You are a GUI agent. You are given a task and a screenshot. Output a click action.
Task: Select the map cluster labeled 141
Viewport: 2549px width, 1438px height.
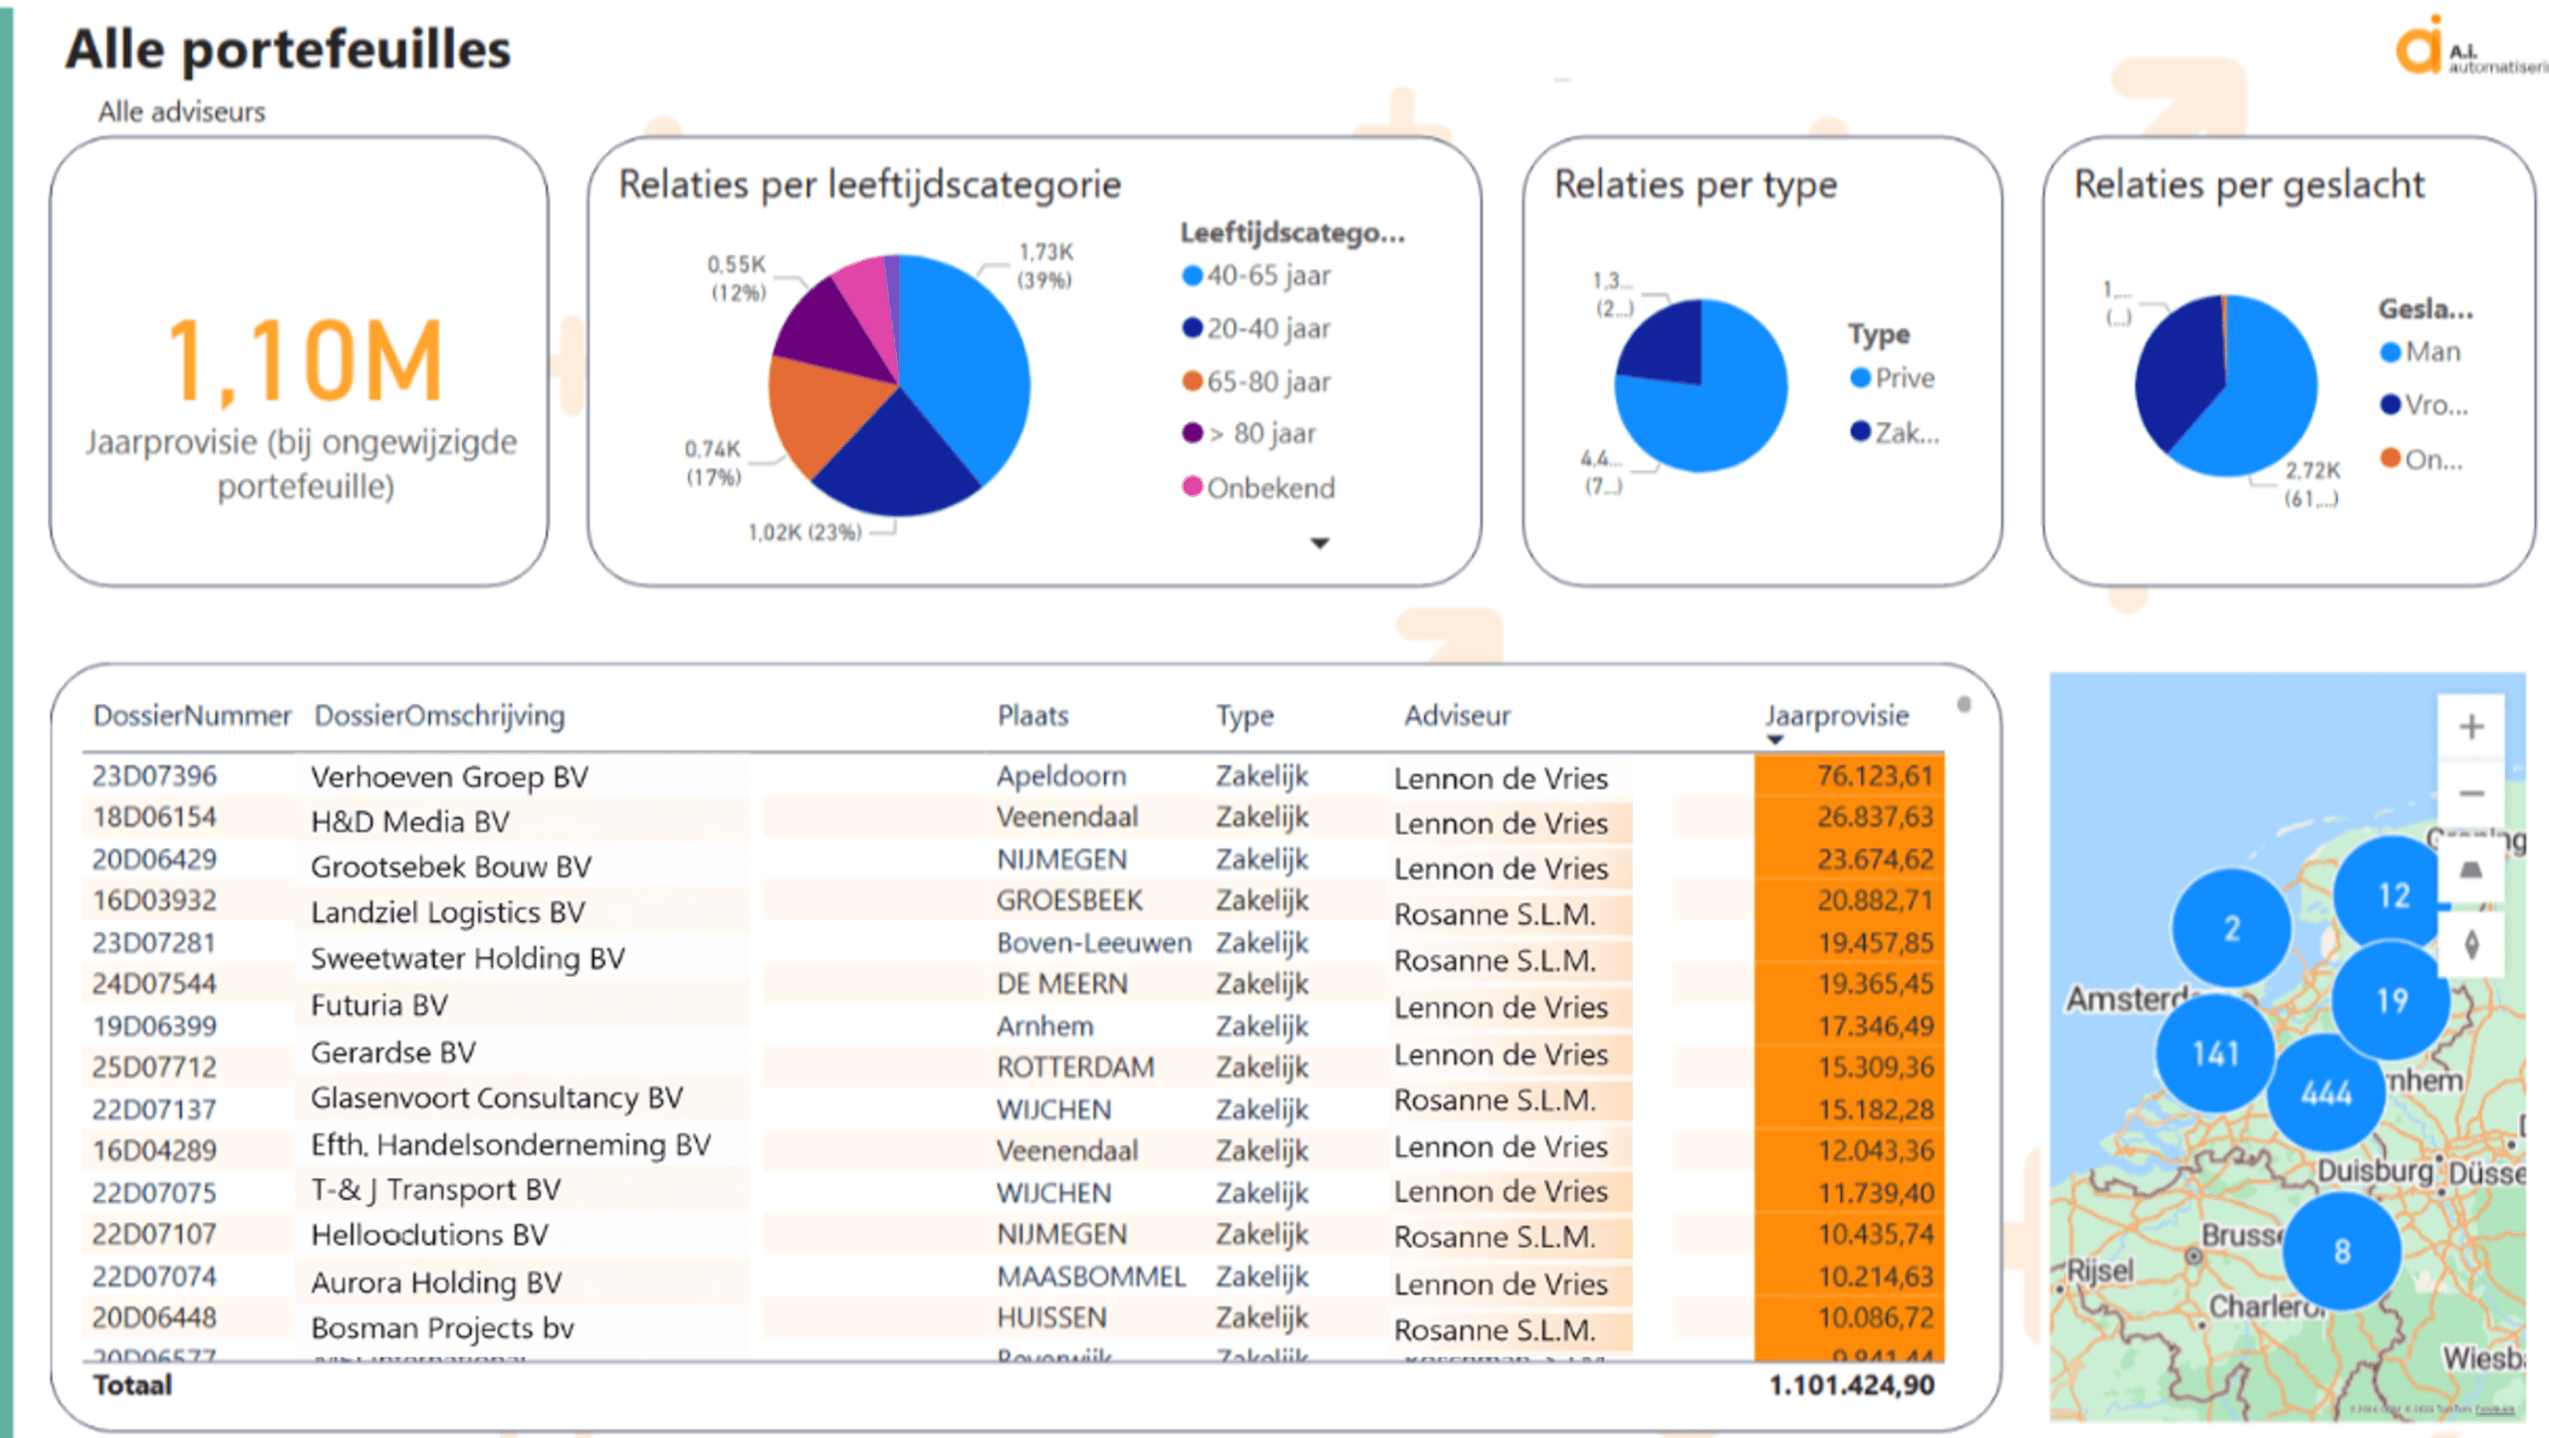[2214, 1053]
